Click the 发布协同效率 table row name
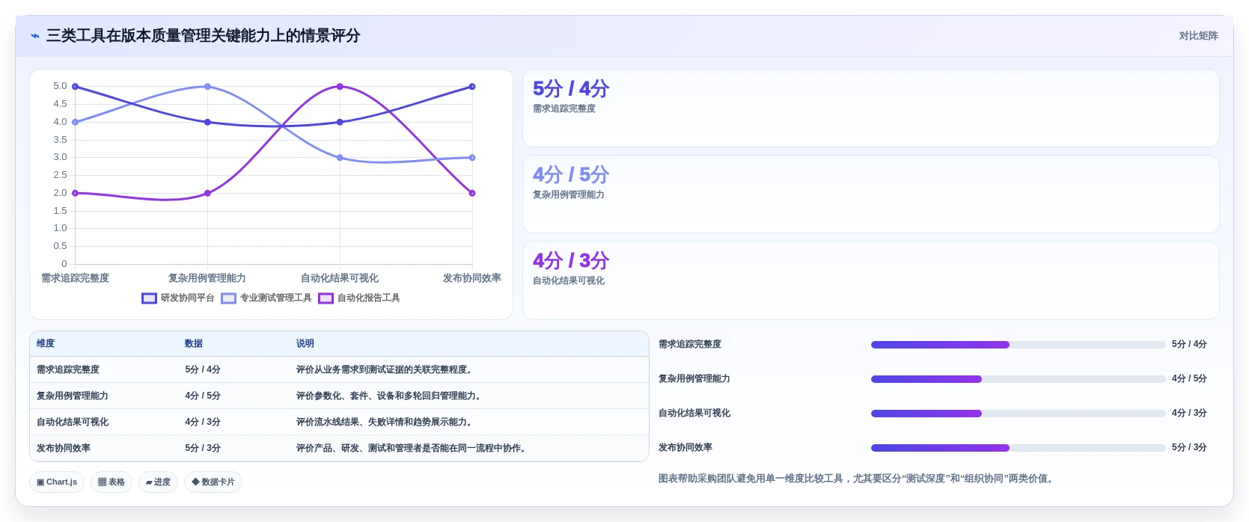The image size is (1249, 522). coord(64,449)
